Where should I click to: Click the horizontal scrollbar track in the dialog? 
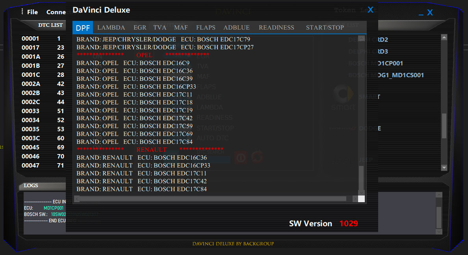pos(213,199)
